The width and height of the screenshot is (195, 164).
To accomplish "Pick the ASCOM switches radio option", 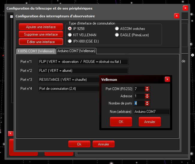I will point(117,29).
